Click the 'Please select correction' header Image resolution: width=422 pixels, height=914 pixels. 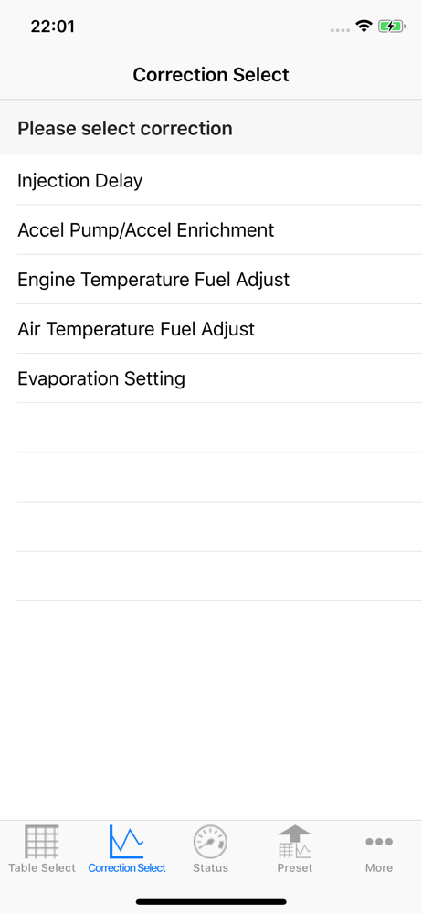point(125,128)
